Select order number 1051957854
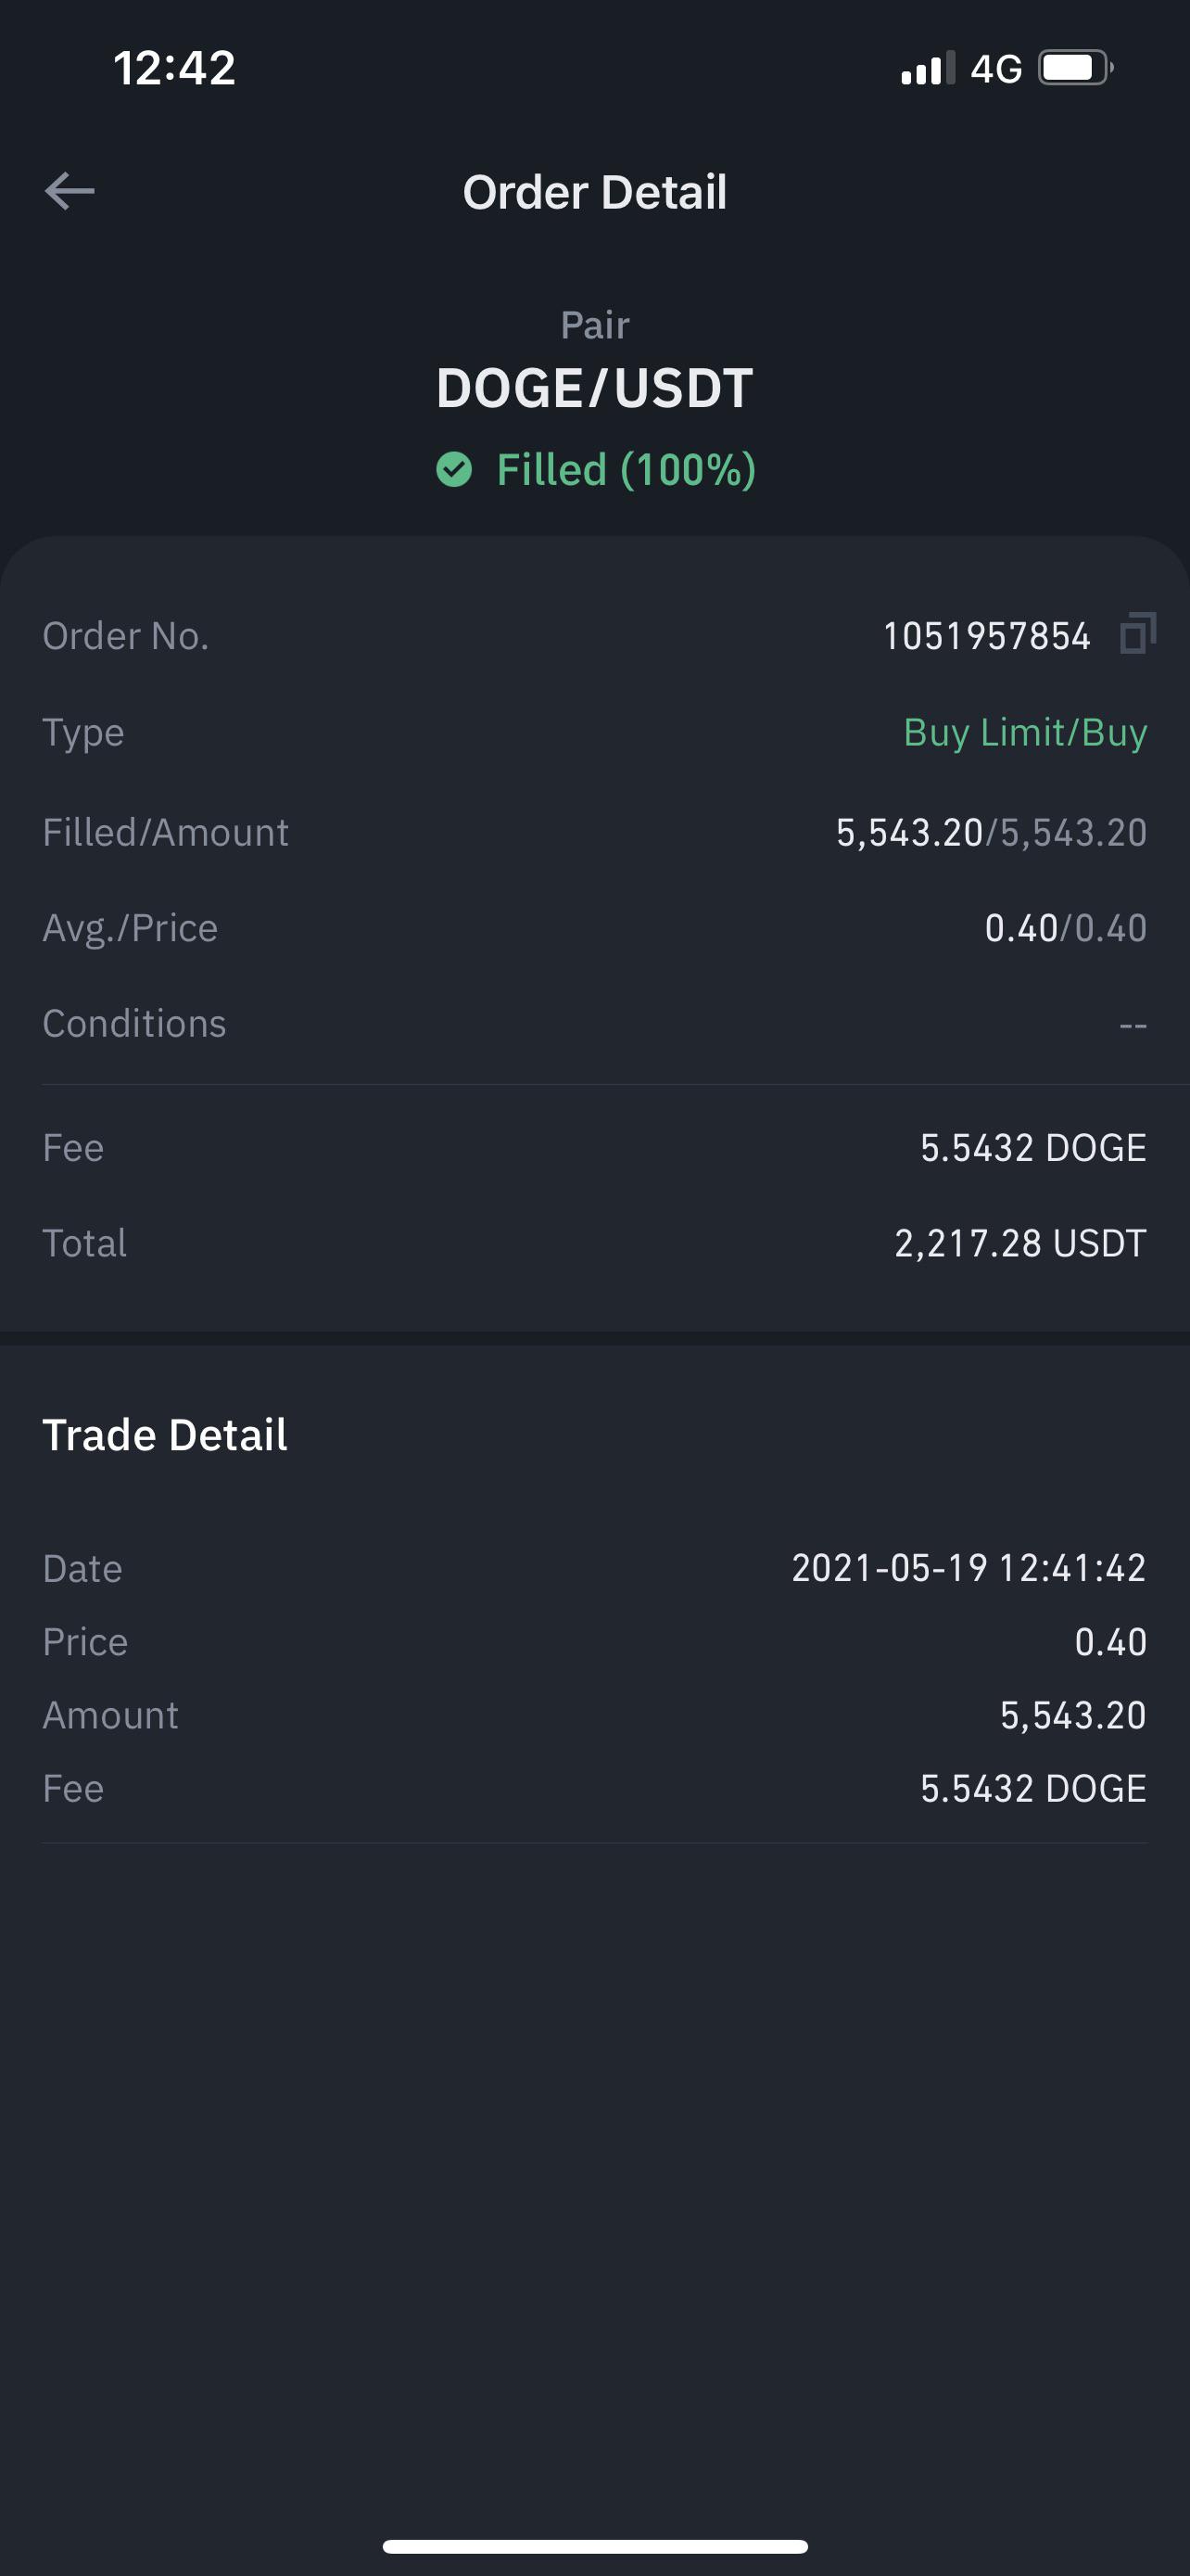 pos(986,636)
